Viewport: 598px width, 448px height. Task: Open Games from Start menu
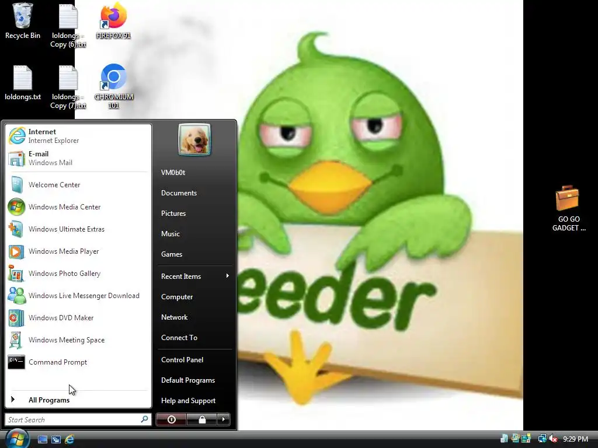click(194, 254)
